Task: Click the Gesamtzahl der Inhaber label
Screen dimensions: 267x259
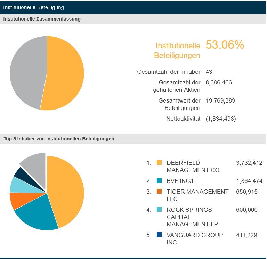Action: click(x=169, y=72)
